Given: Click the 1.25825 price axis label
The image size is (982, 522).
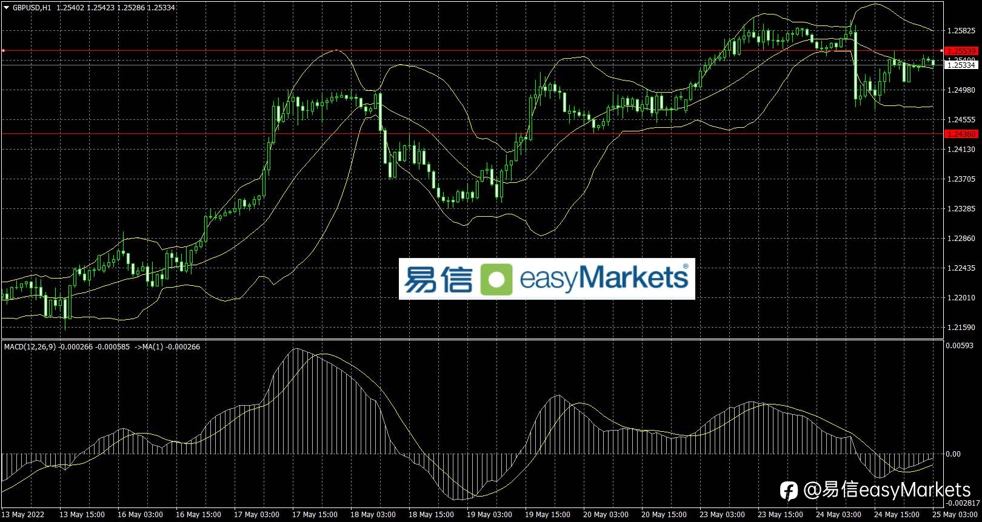Looking at the screenshot, I should click(961, 30).
